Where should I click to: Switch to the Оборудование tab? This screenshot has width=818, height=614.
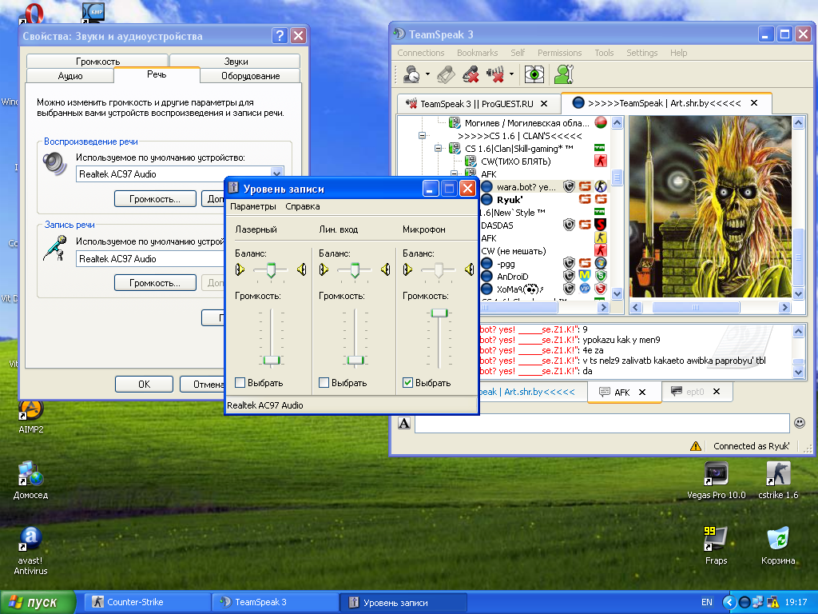pos(250,76)
